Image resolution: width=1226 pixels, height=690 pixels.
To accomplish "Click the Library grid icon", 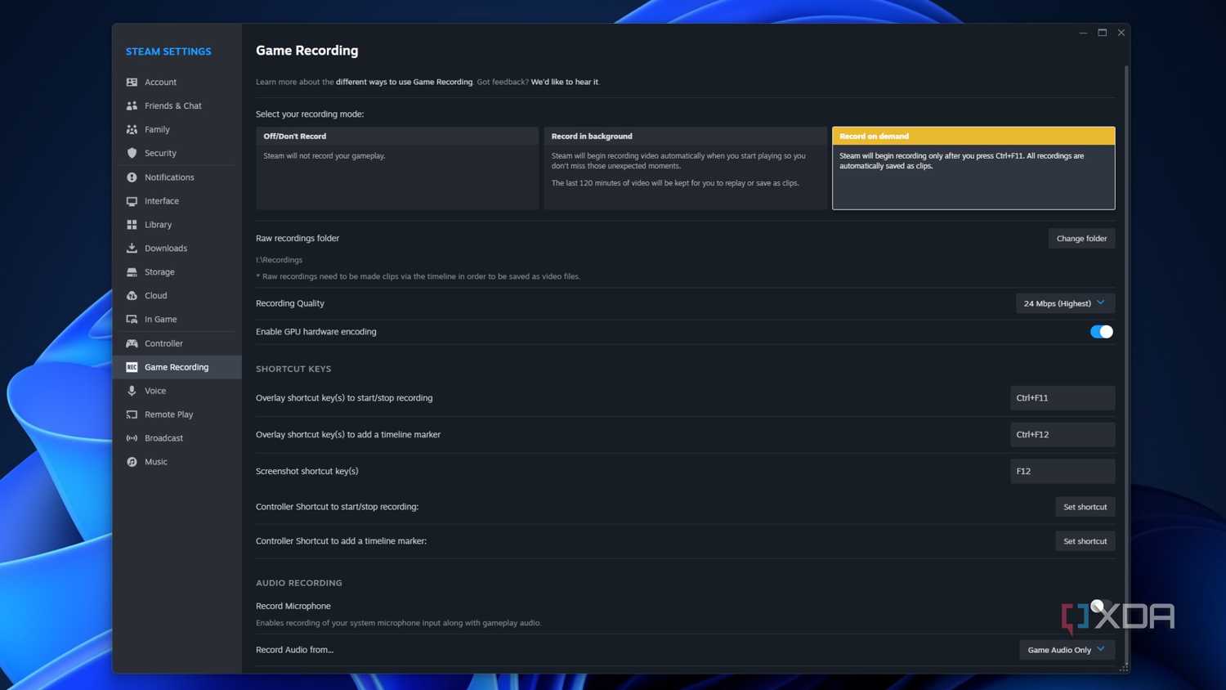I will pyautogui.click(x=132, y=225).
